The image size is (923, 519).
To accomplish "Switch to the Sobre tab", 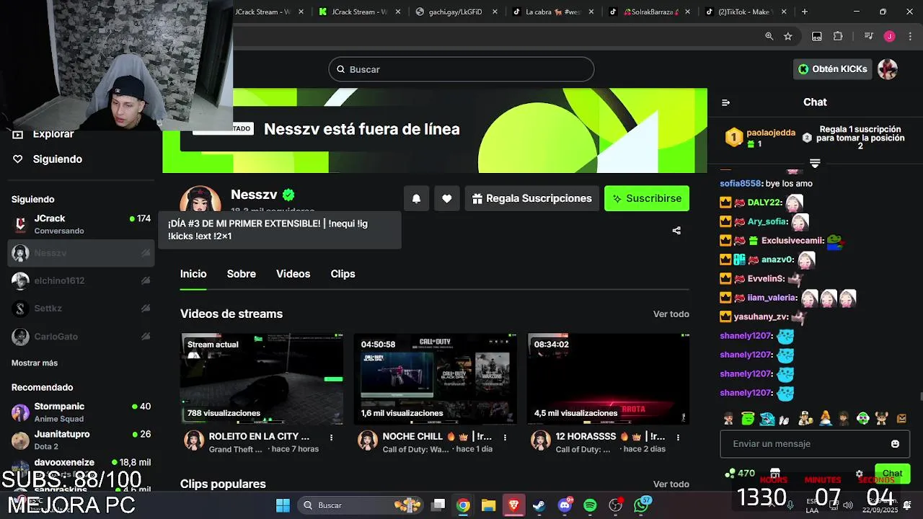I will [x=242, y=274].
